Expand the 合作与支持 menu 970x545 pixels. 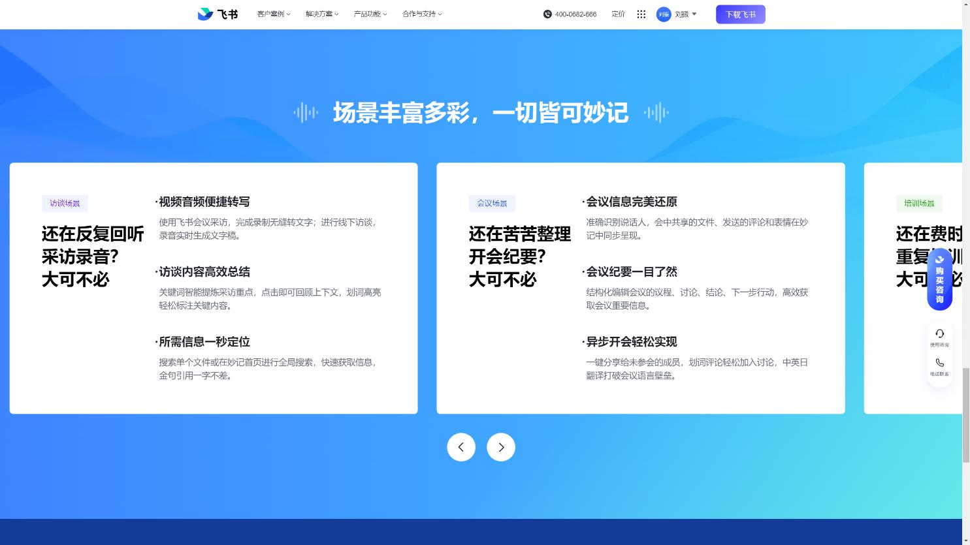point(422,14)
